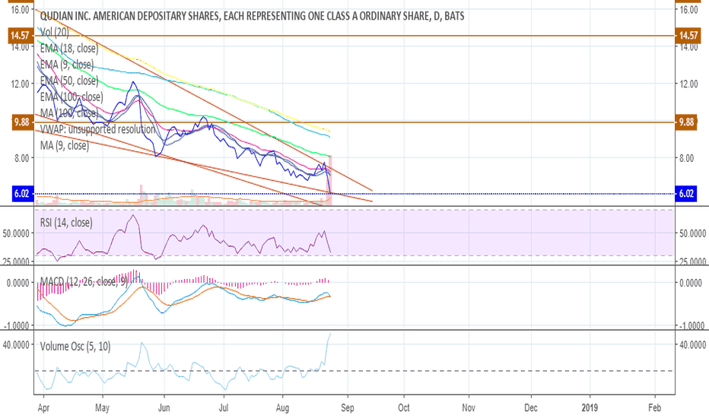
Task: Click the -1.0000 MACD value on left scale
Action: tap(17, 325)
